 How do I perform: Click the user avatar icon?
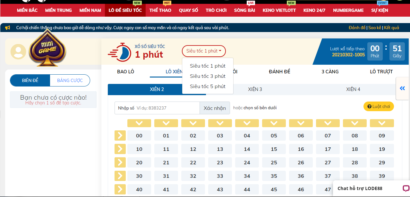tap(18, 52)
